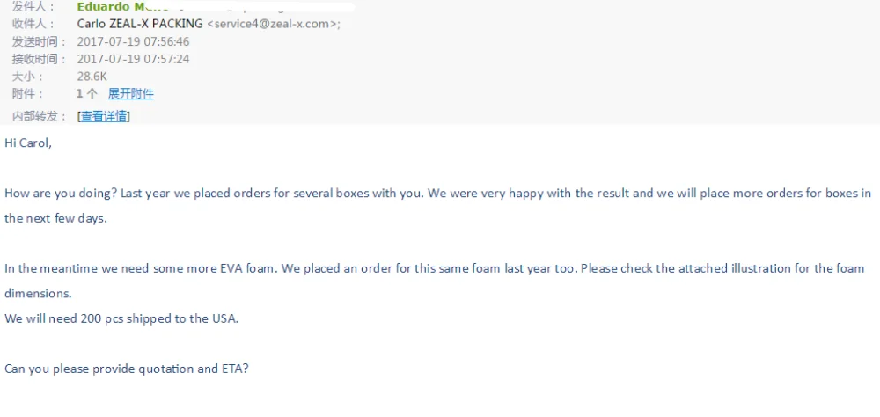Screen dimensions: 880x417
Task: Click the "How are you doing?" sentence
Action: coord(60,194)
